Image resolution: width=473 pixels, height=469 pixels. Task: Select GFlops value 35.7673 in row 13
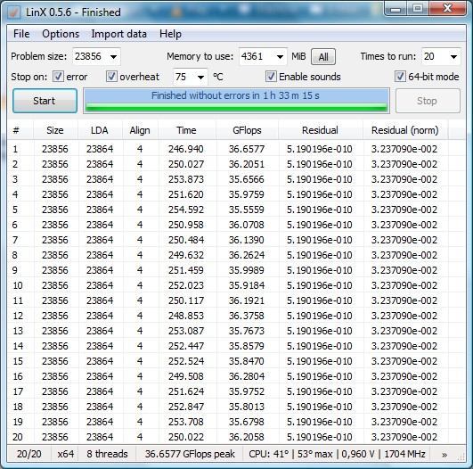(247, 331)
